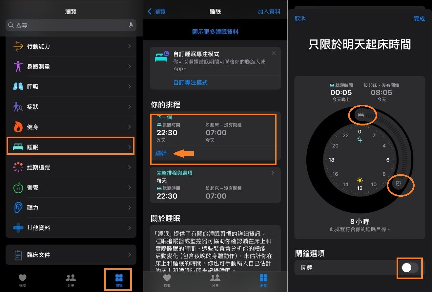Expand the 行動能力 row chevron
This screenshot has height=292, width=432.
(x=130, y=46)
